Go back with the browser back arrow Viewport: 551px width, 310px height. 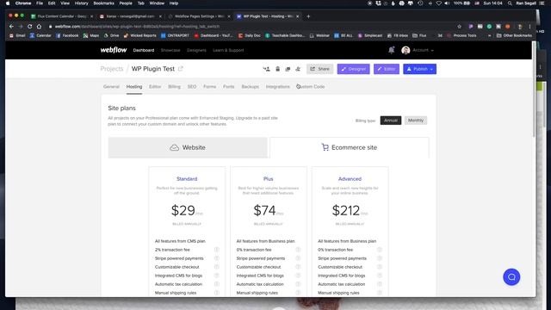tap(11, 27)
